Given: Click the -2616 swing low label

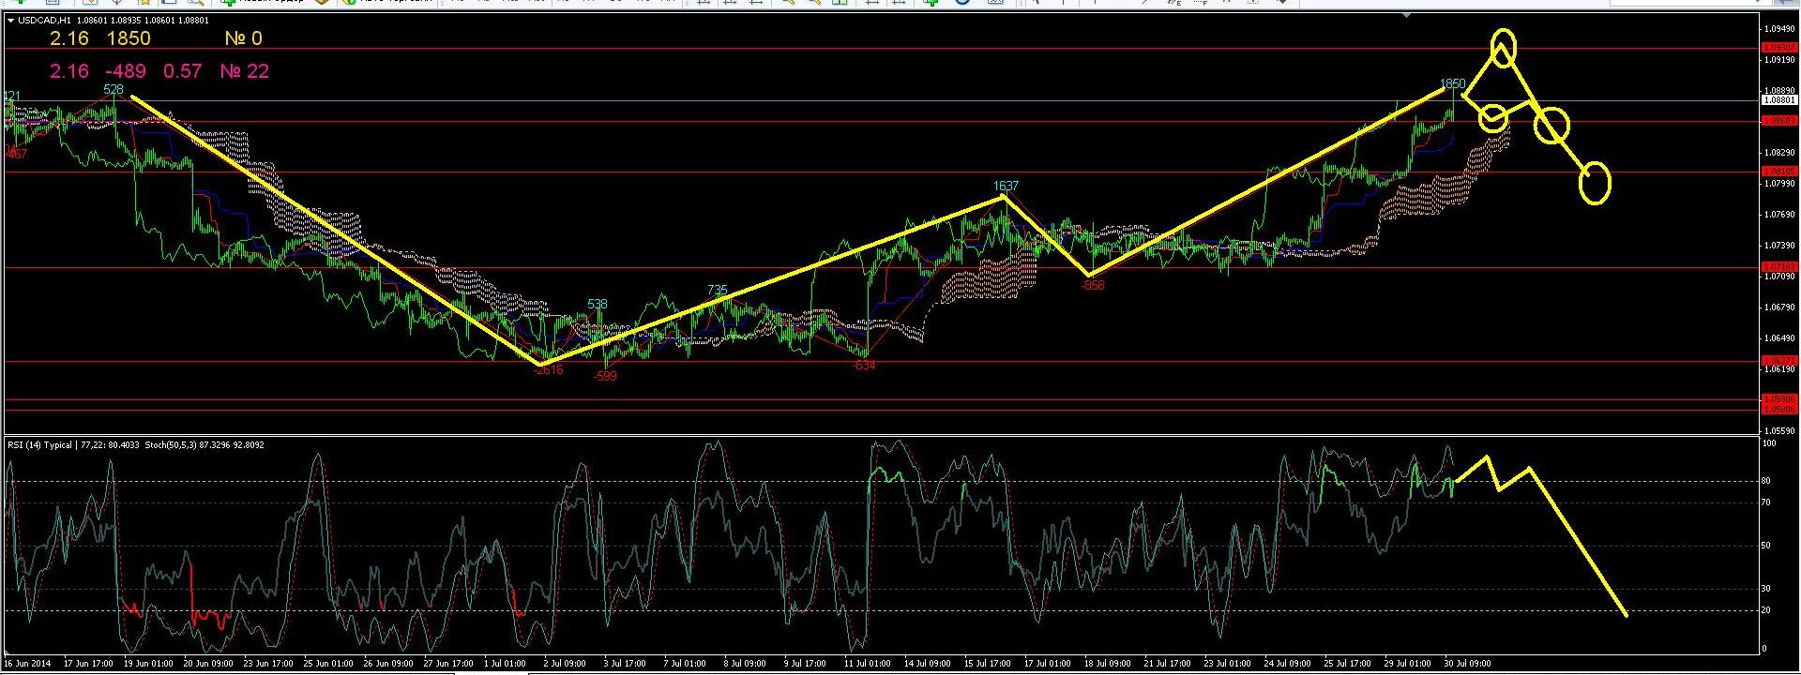Looking at the screenshot, I should click(548, 370).
